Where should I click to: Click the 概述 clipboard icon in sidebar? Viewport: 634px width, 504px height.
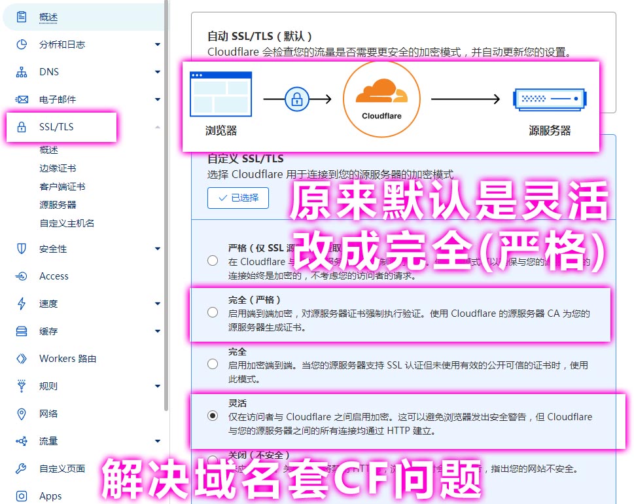click(22, 17)
